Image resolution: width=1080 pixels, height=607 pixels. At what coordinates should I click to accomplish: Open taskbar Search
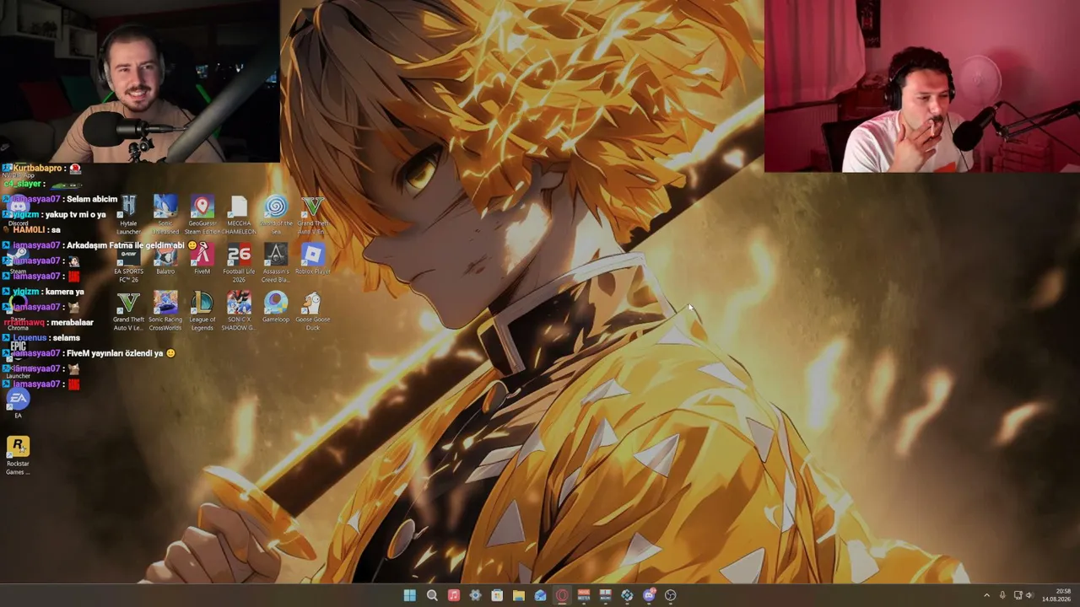click(432, 595)
